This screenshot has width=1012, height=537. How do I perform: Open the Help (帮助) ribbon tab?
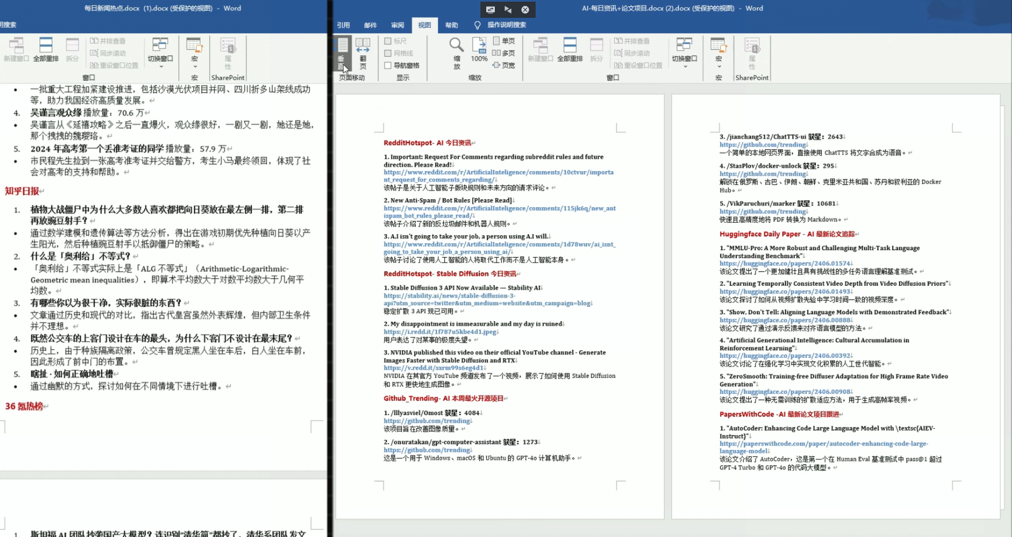point(452,25)
